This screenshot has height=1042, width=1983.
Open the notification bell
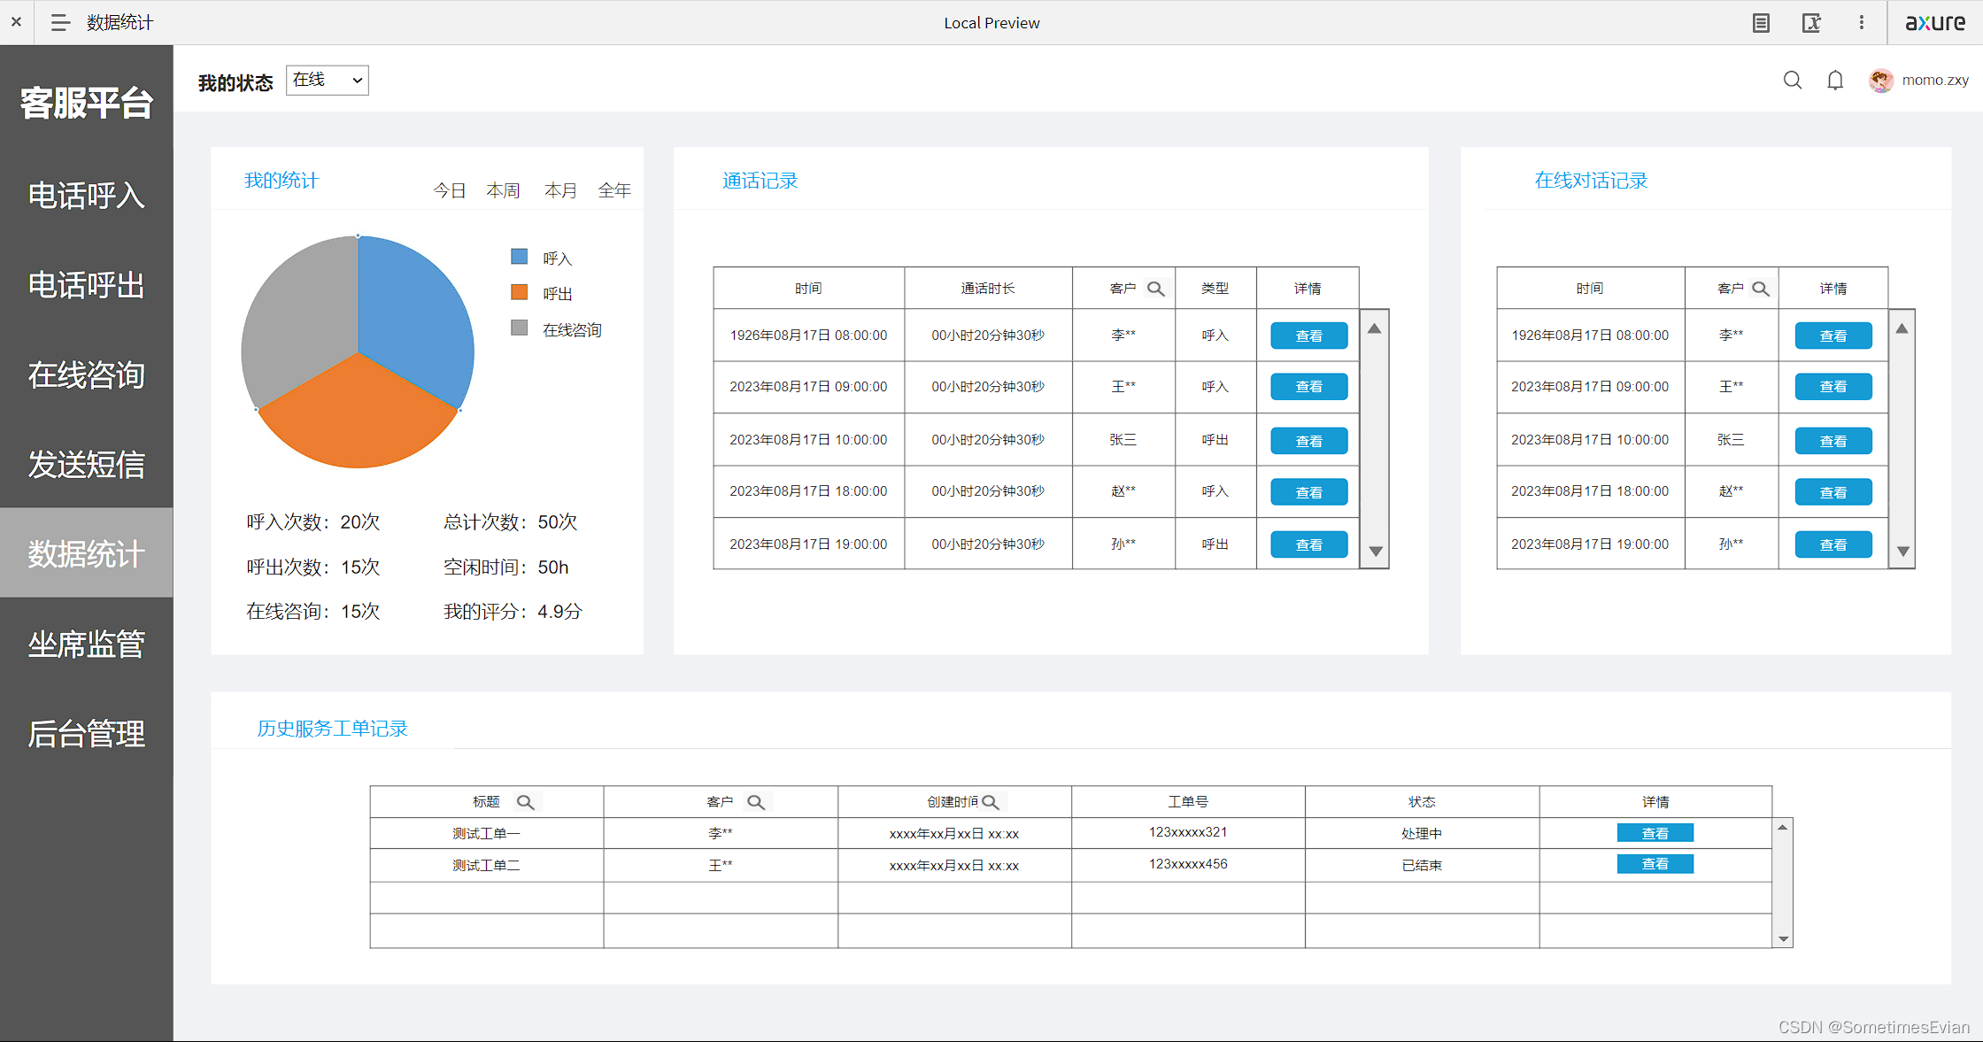pos(1835,81)
